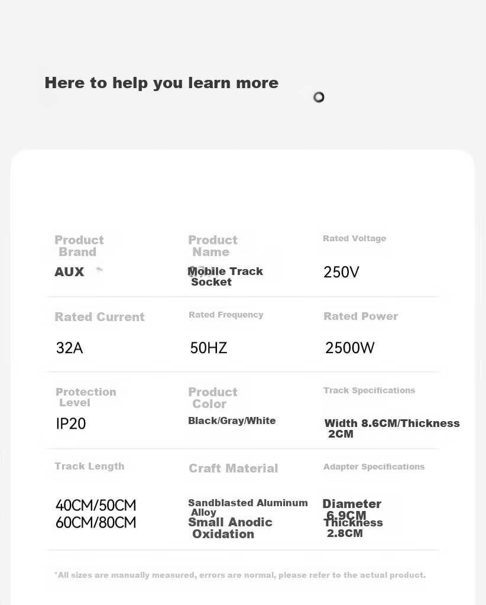Click the Adapter Specifications label

(374, 467)
